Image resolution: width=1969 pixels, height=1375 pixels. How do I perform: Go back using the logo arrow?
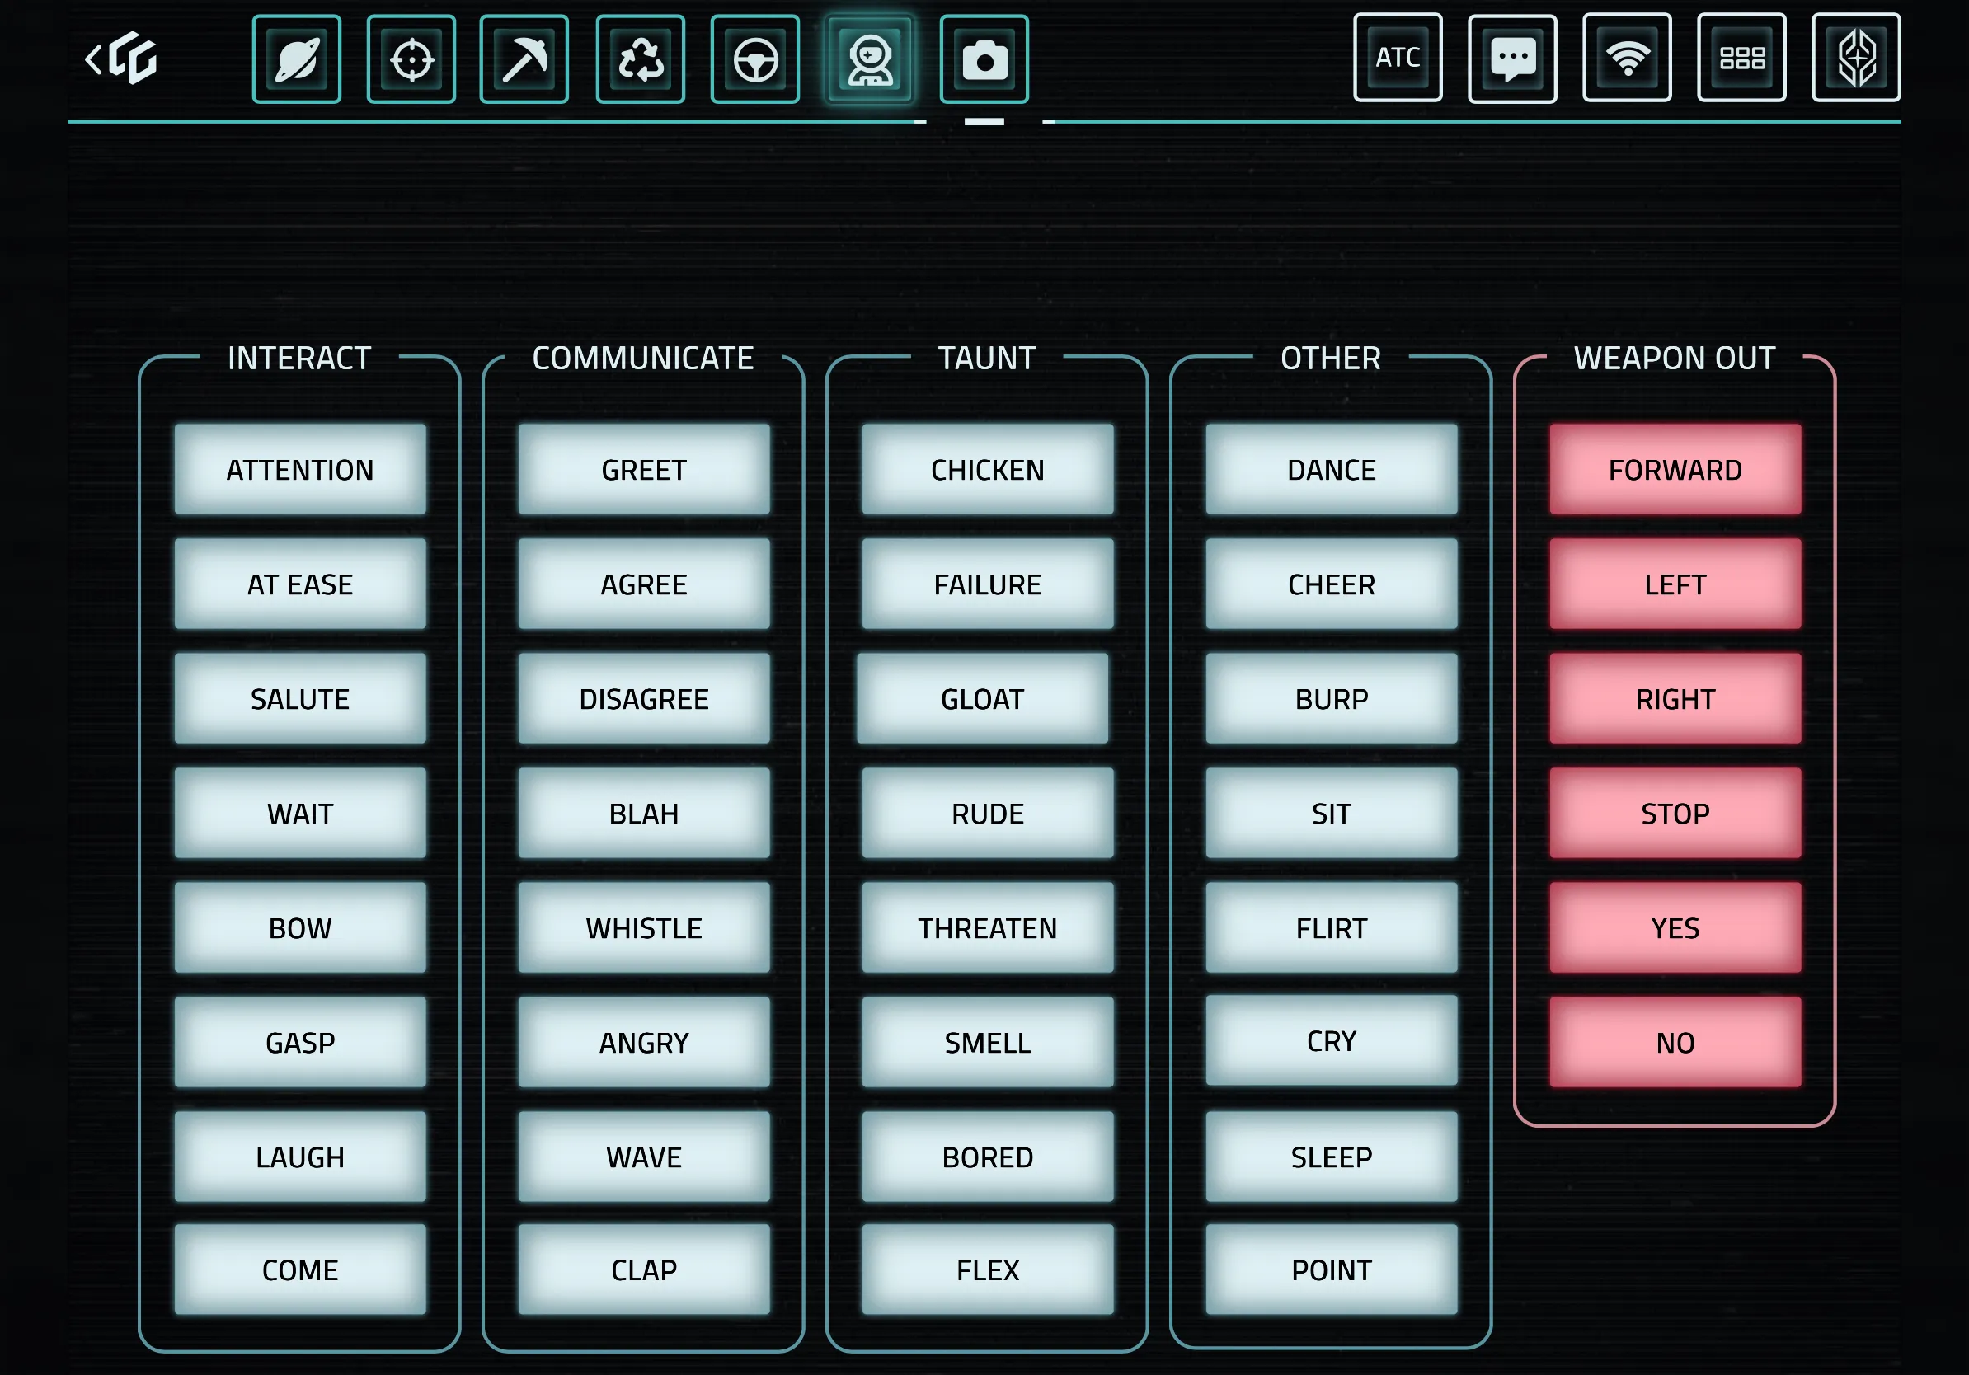click(122, 59)
